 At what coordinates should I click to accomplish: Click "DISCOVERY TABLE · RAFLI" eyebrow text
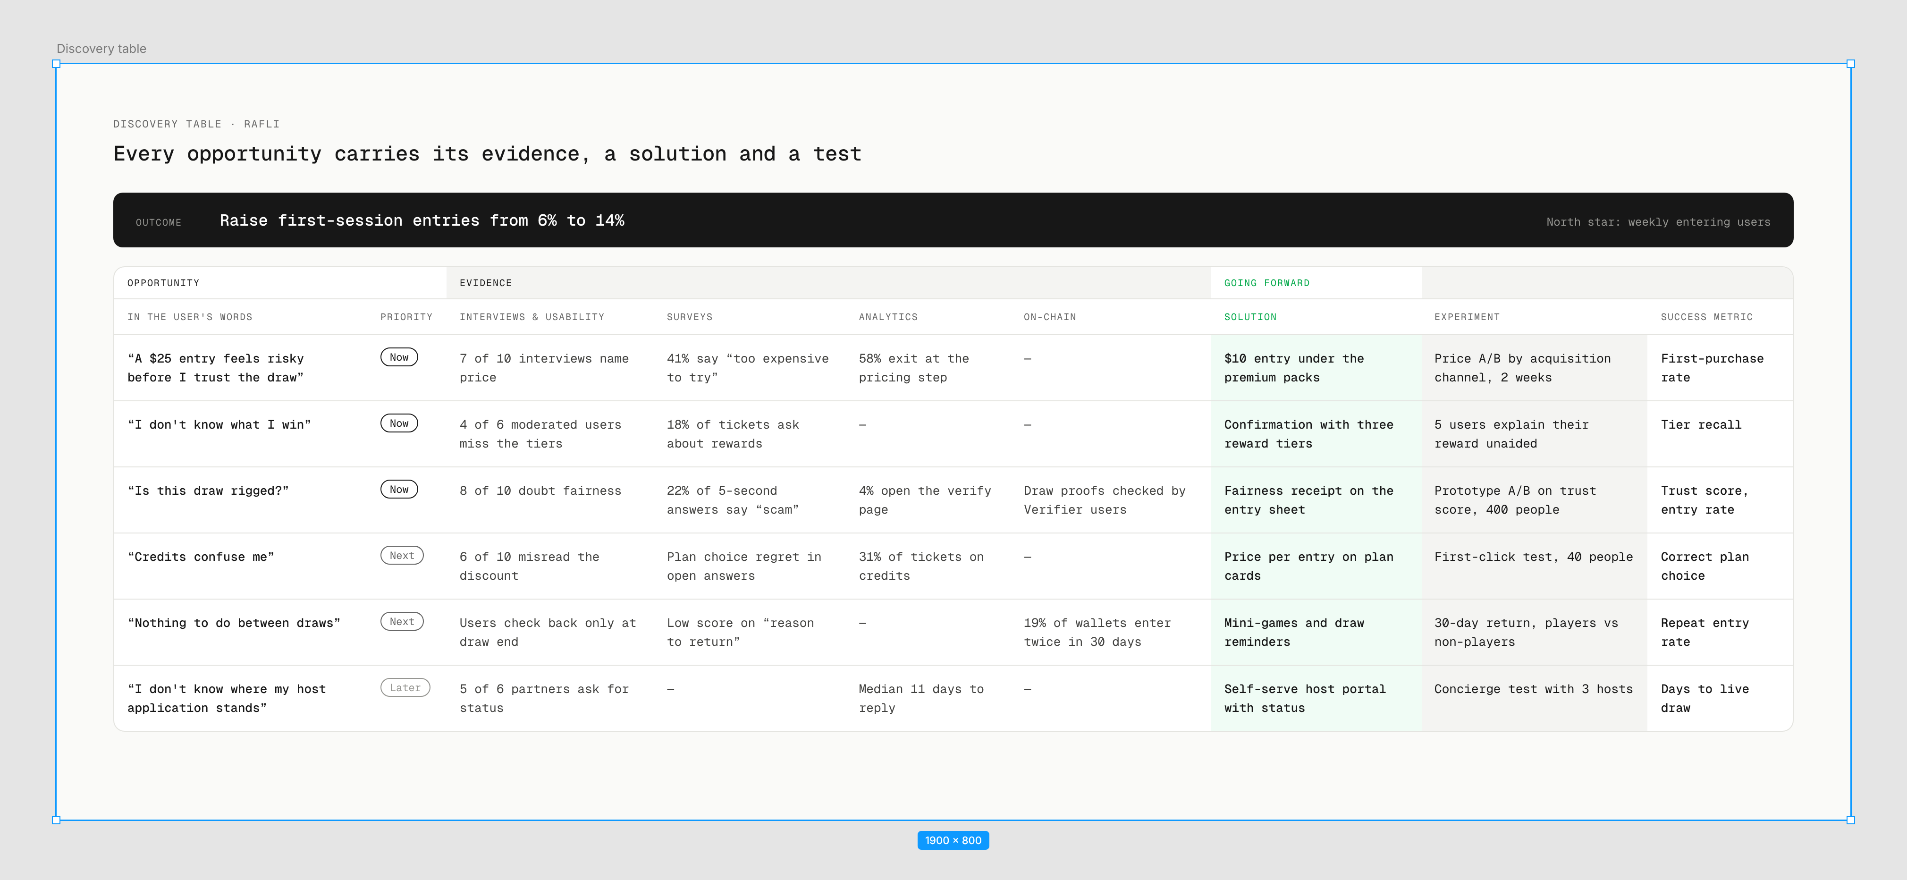(x=196, y=124)
